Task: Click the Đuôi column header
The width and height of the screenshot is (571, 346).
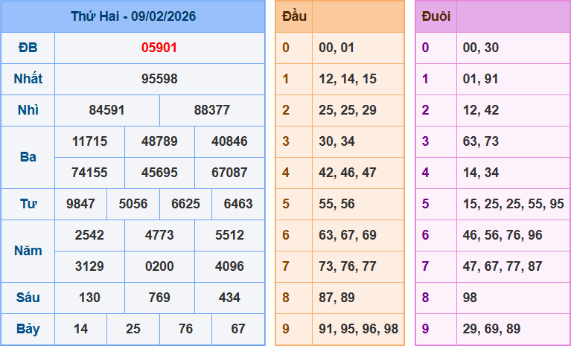Action: point(436,16)
